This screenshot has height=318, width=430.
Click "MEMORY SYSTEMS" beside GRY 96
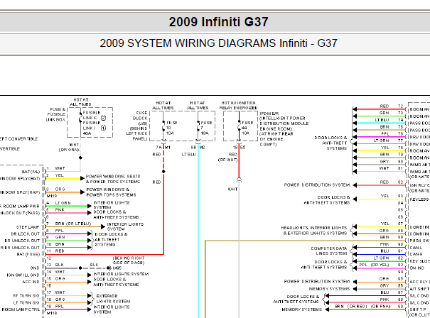[329, 289]
